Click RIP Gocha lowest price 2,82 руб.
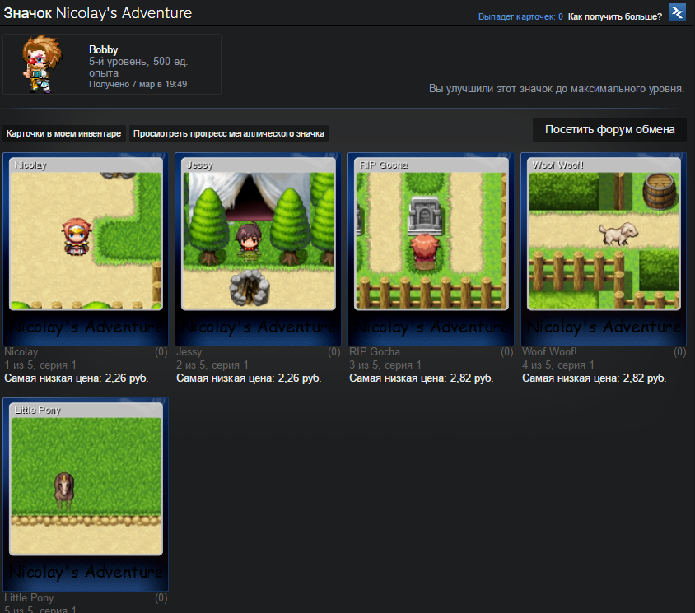 [421, 378]
